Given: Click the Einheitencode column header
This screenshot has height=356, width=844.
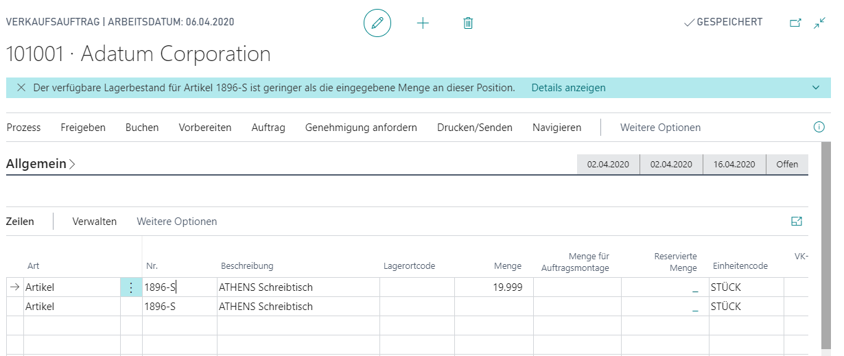Looking at the screenshot, I should [x=740, y=266].
